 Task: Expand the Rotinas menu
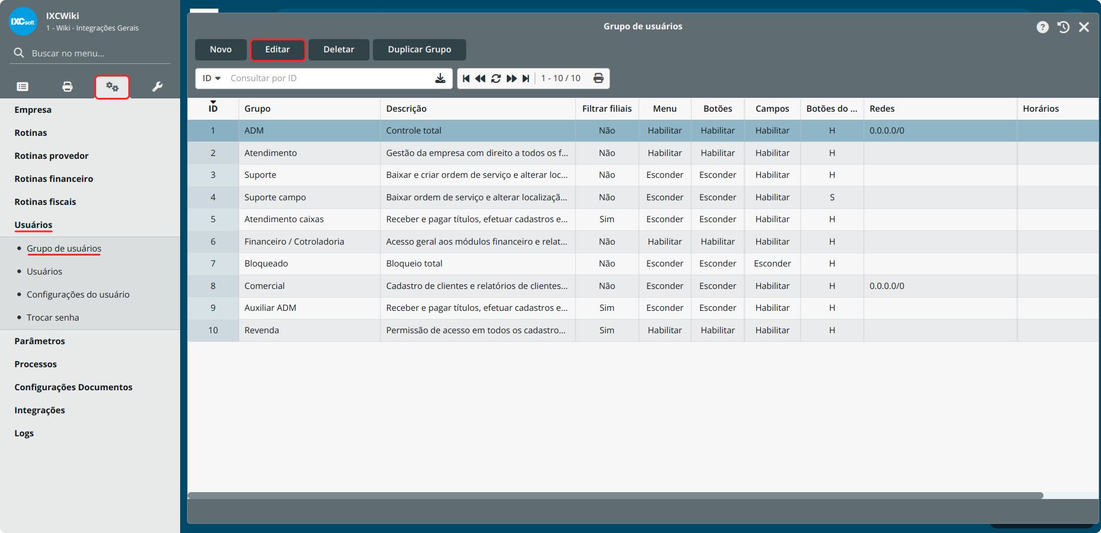(31, 133)
